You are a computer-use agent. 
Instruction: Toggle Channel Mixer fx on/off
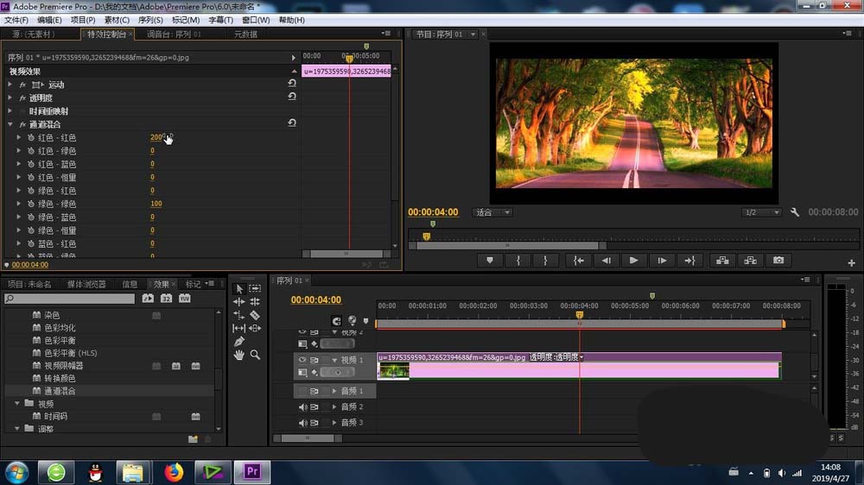tap(22, 125)
